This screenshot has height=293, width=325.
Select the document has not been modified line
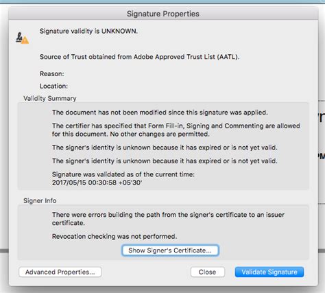(x=160, y=113)
